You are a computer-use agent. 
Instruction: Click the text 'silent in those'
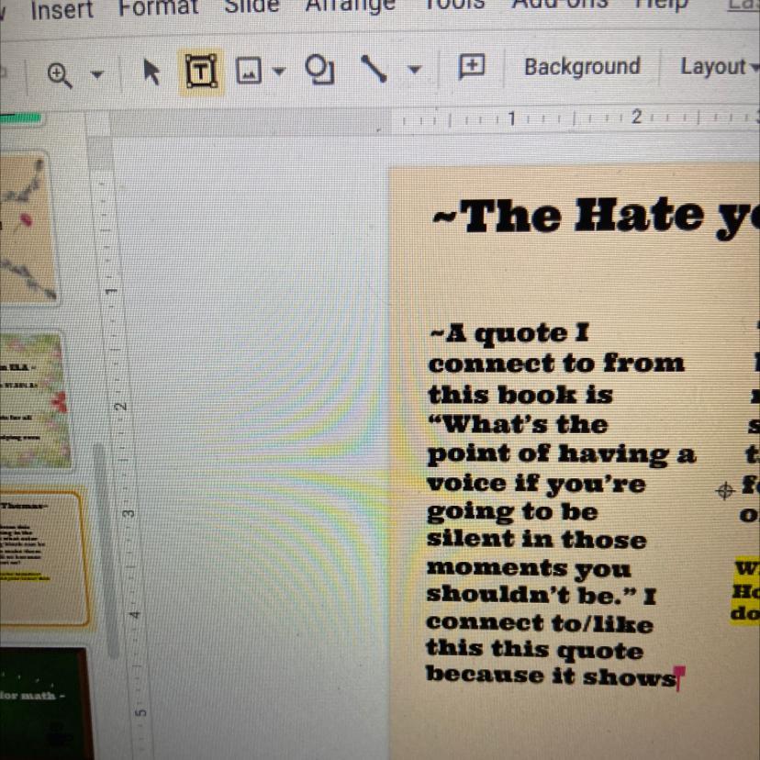pyautogui.click(x=536, y=539)
